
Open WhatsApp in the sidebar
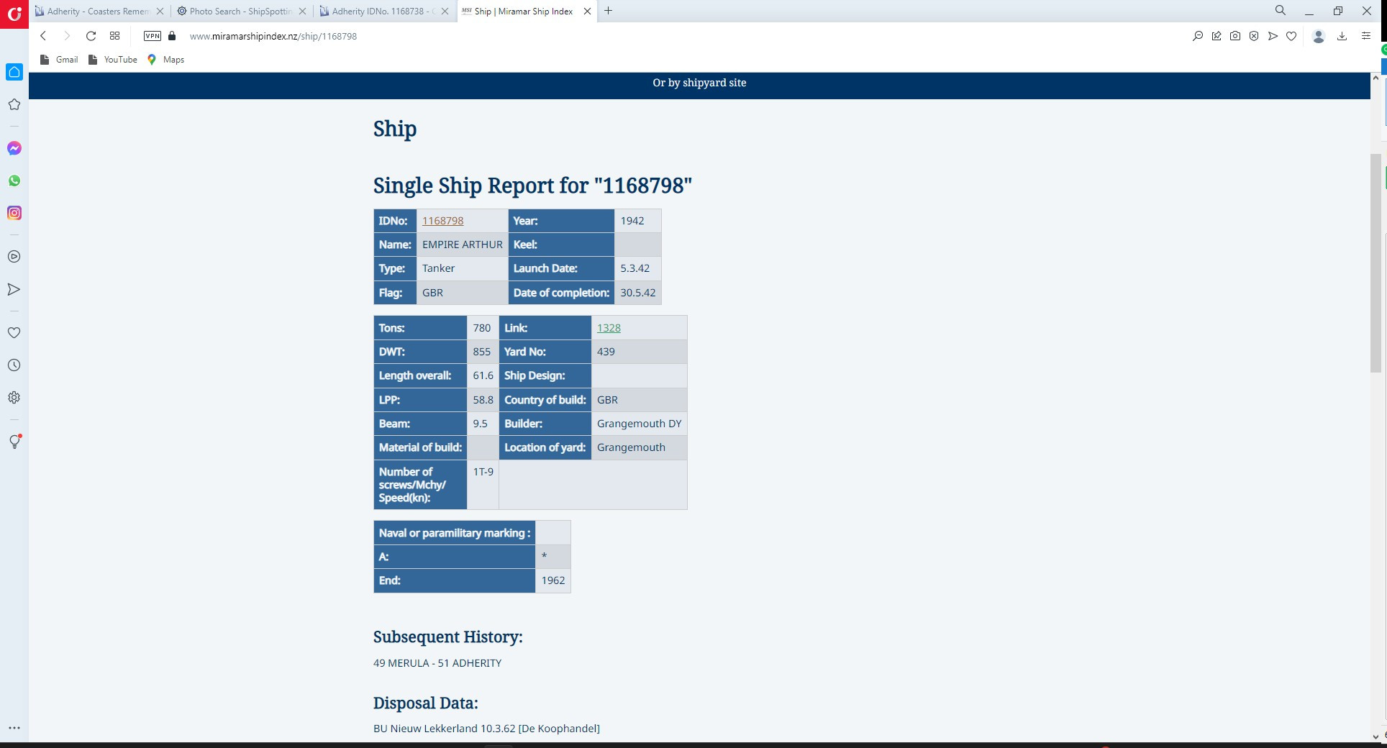pos(14,181)
